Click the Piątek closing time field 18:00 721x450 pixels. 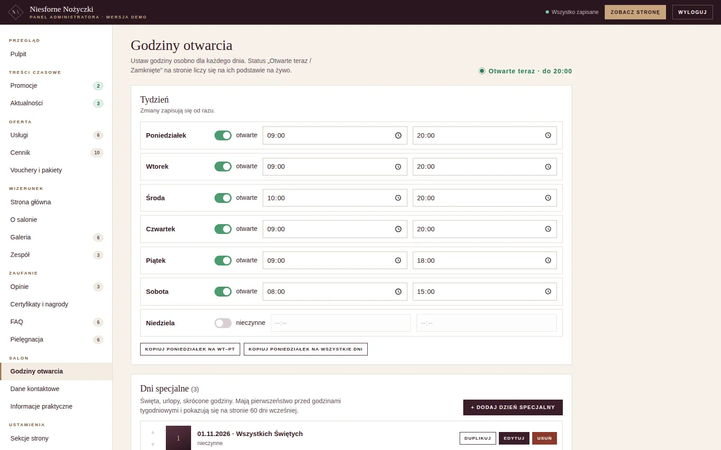pyautogui.click(x=485, y=261)
